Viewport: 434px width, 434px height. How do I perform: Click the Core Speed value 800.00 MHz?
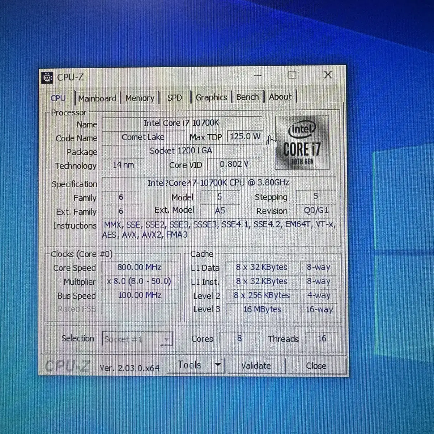pyautogui.click(x=139, y=267)
